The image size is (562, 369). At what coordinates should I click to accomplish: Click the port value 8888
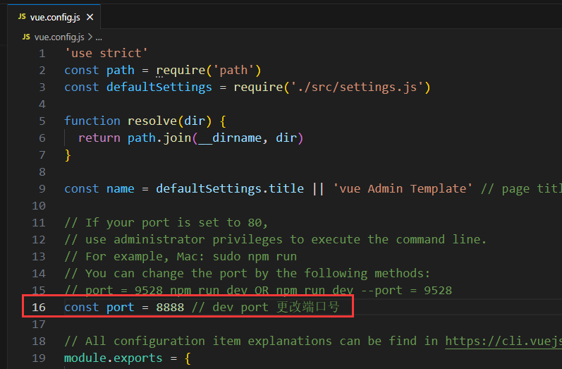tap(170, 308)
